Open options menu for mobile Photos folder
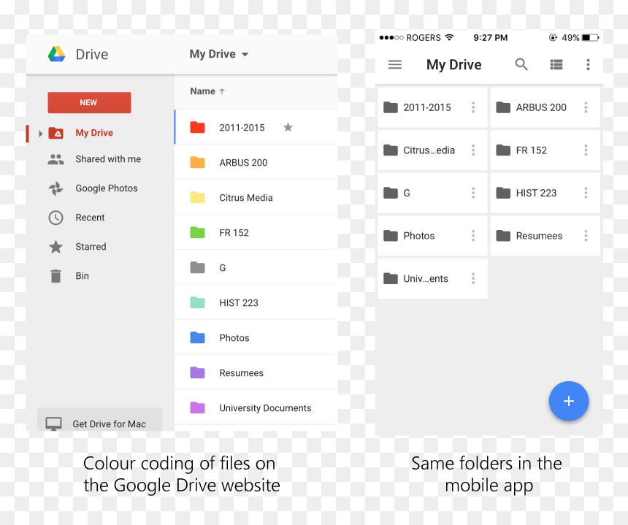The image size is (628, 525). click(x=473, y=236)
